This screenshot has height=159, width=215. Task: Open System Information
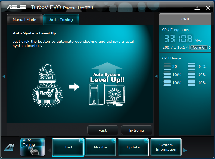coord(166,147)
